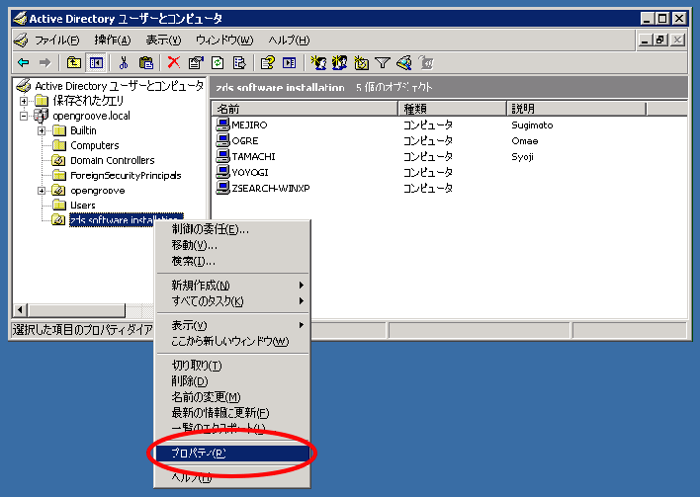Click the Back arrow toolbar icon
700x497 pixels.
coord(23,63)
